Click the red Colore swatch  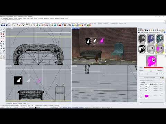coord(153,68)
